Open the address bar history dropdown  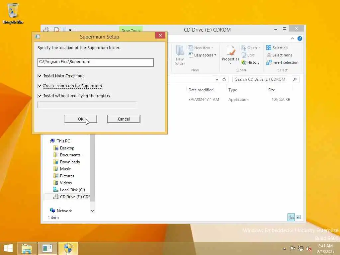tap(217, 80)
